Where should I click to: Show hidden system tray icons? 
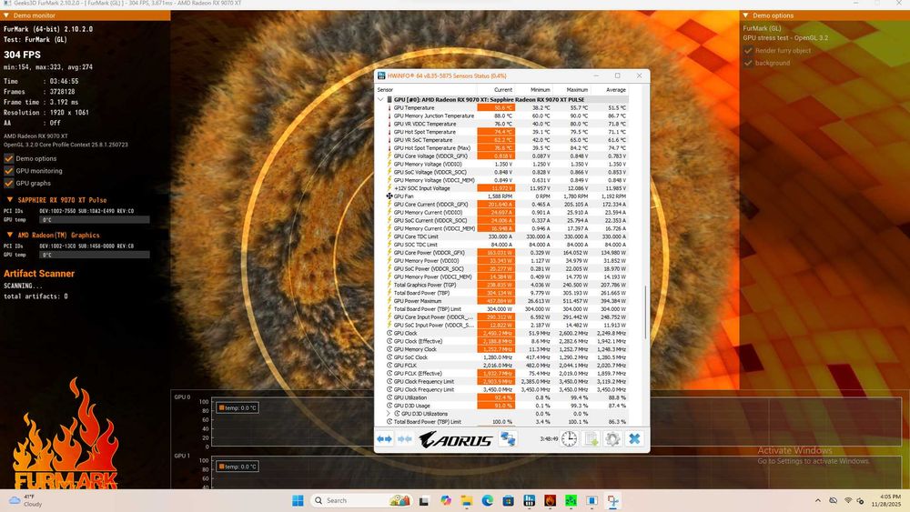point(818,500)
